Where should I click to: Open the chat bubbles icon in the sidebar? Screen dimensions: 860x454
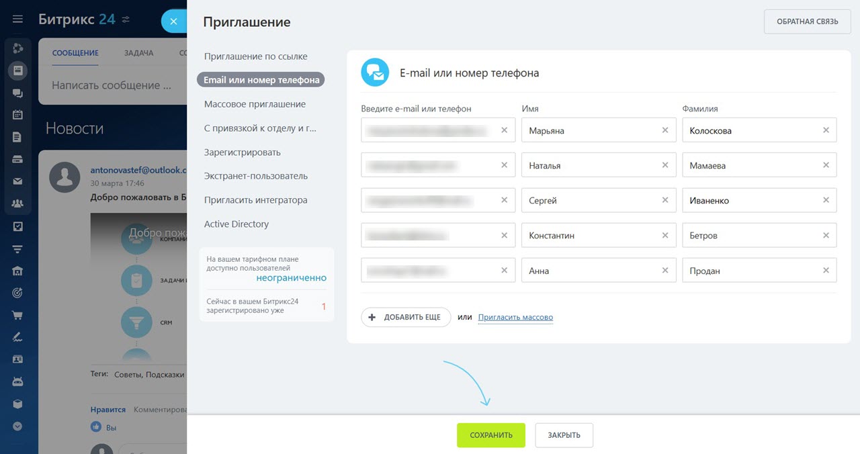pos(17,93)
